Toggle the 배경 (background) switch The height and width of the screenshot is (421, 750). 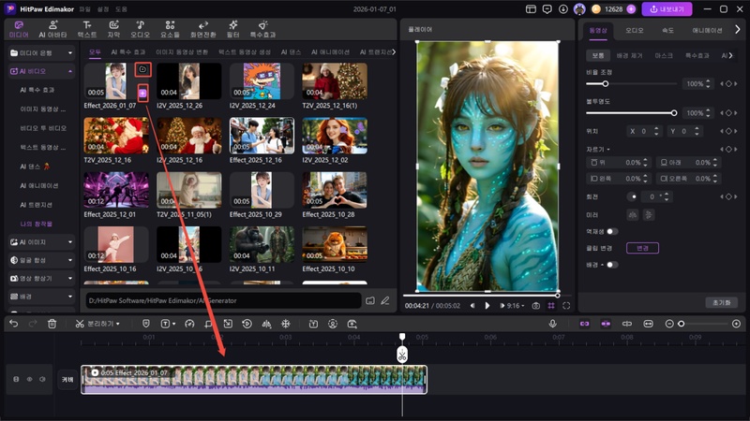coord(612,265)
